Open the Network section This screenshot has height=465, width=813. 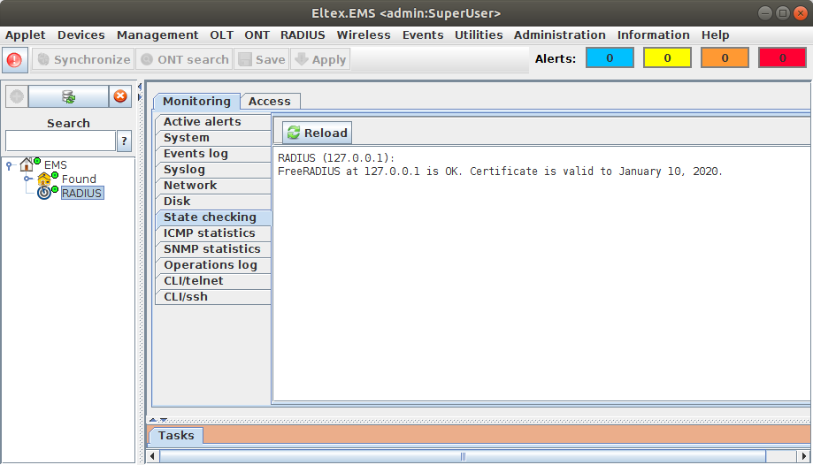click(x=213, y=185)
